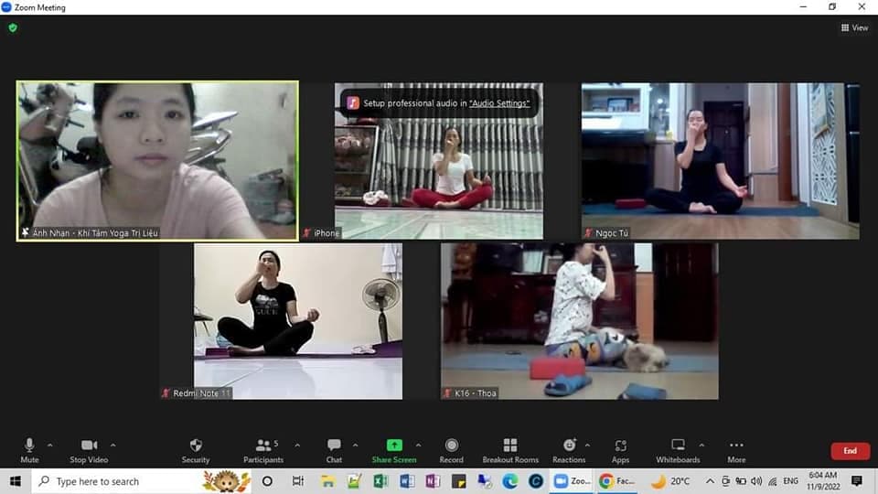Mute the microphone in Zoom toolbar
This screenshot has height=494, width=878.
[x=29, y=451]
